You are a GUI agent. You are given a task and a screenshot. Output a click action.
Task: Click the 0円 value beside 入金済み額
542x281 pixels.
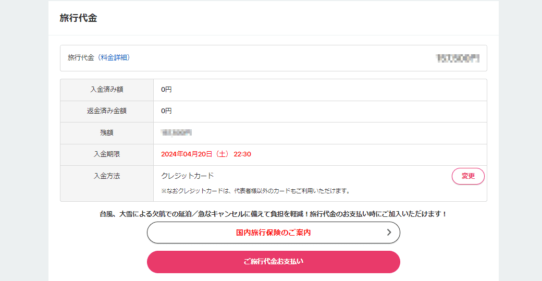(166, 90)
